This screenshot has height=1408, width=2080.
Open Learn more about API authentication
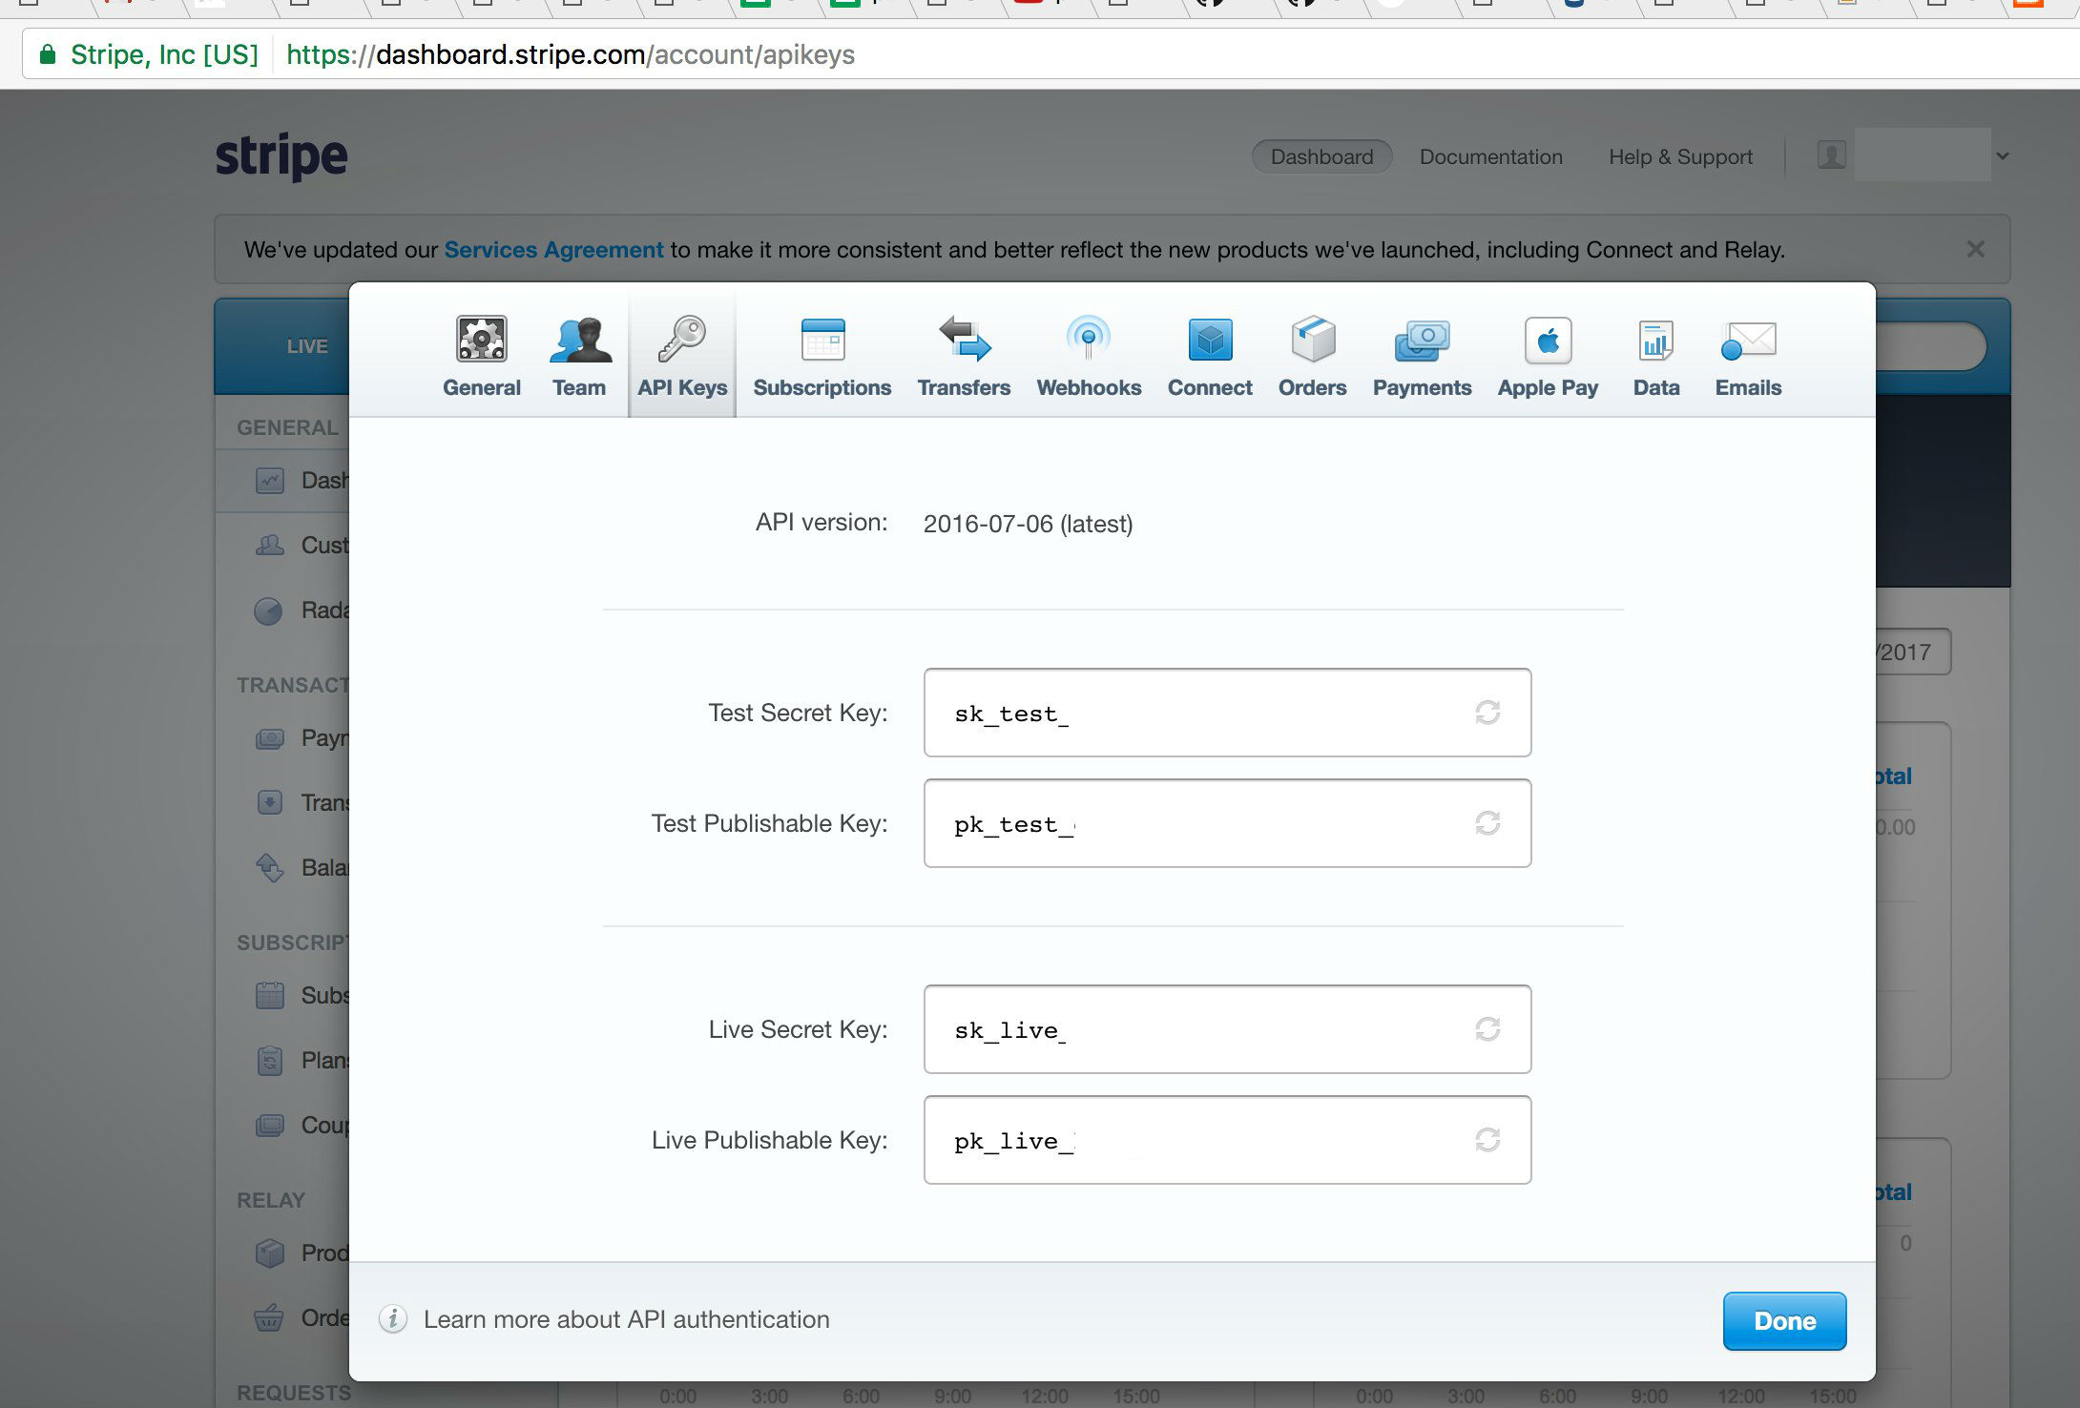click(x=626, y=1319)
